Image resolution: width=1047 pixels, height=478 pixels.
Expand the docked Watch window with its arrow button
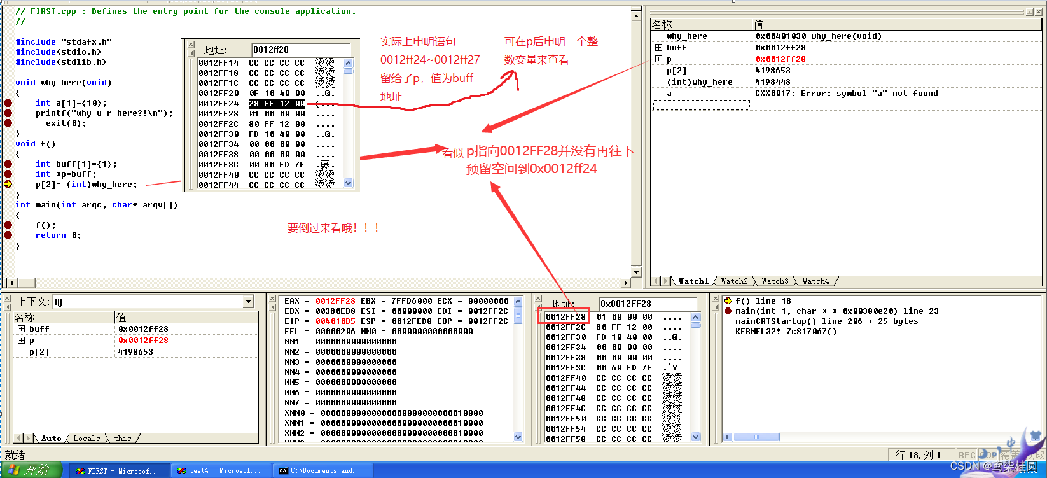[1030, 13]
